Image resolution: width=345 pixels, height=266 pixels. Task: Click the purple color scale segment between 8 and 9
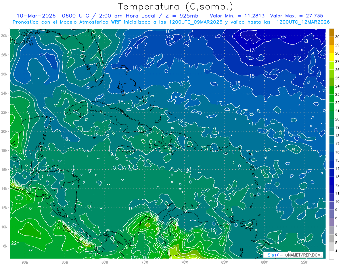click(331, 214)
